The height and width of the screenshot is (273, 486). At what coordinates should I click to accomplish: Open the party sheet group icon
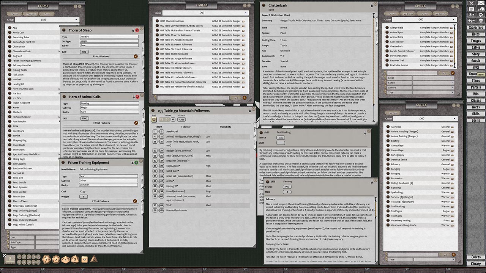coord(480,3)
